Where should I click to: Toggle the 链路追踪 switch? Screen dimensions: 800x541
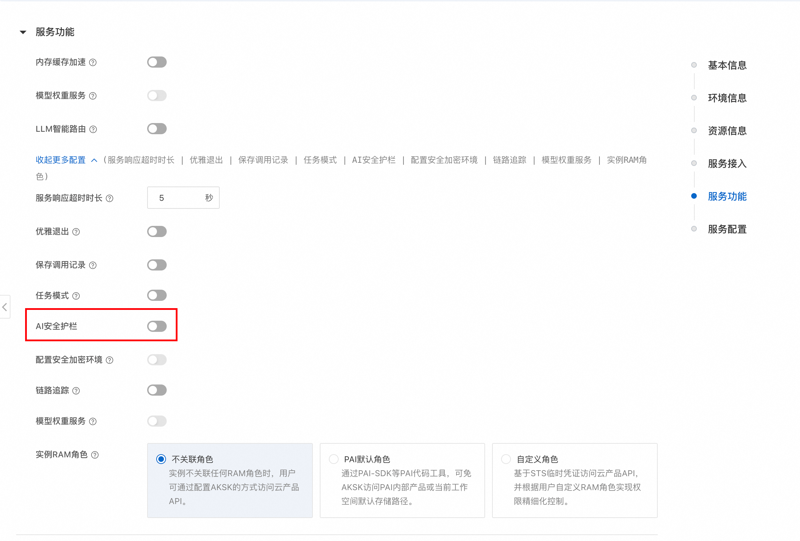[157, 390]
